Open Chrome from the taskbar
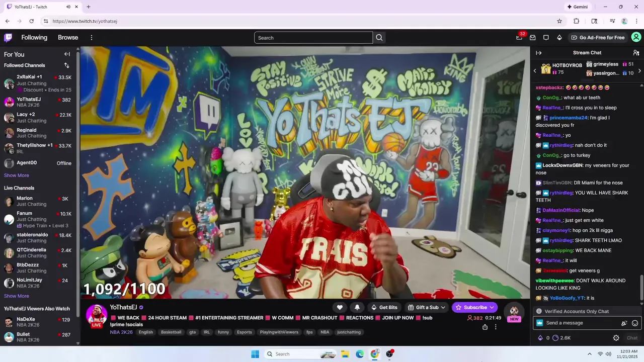 (x=374, y=354)
